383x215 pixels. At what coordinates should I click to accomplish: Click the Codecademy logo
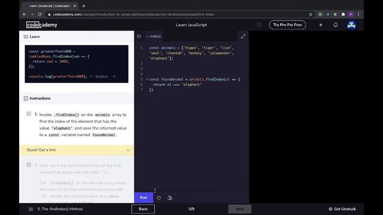tap(42, 25)
